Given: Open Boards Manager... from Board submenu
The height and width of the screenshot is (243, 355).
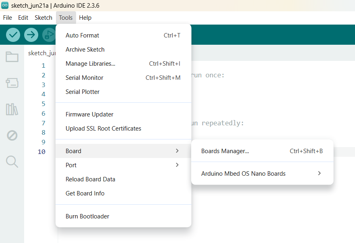Looking at the screenshot, I should click(262, 151).
